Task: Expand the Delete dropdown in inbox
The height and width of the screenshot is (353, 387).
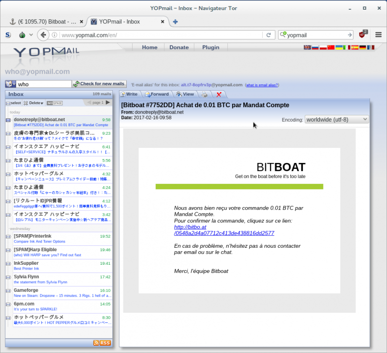Action: tap(33, 103)
